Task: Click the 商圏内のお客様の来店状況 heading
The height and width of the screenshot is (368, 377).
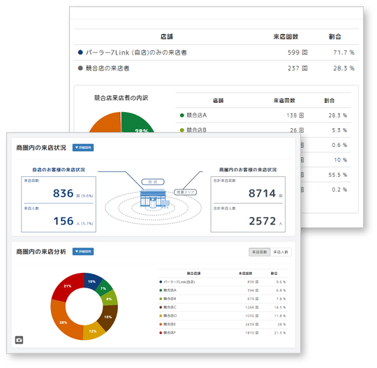Action: tap(248, 170)
